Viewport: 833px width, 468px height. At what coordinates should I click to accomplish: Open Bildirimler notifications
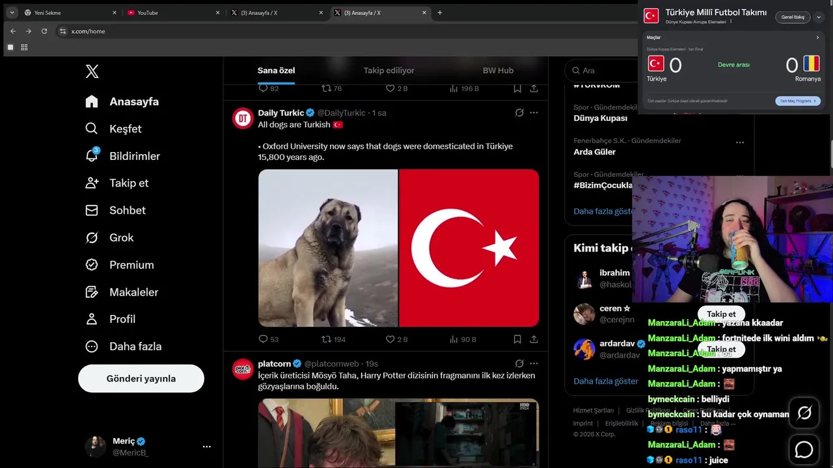[x=122, y=156]
